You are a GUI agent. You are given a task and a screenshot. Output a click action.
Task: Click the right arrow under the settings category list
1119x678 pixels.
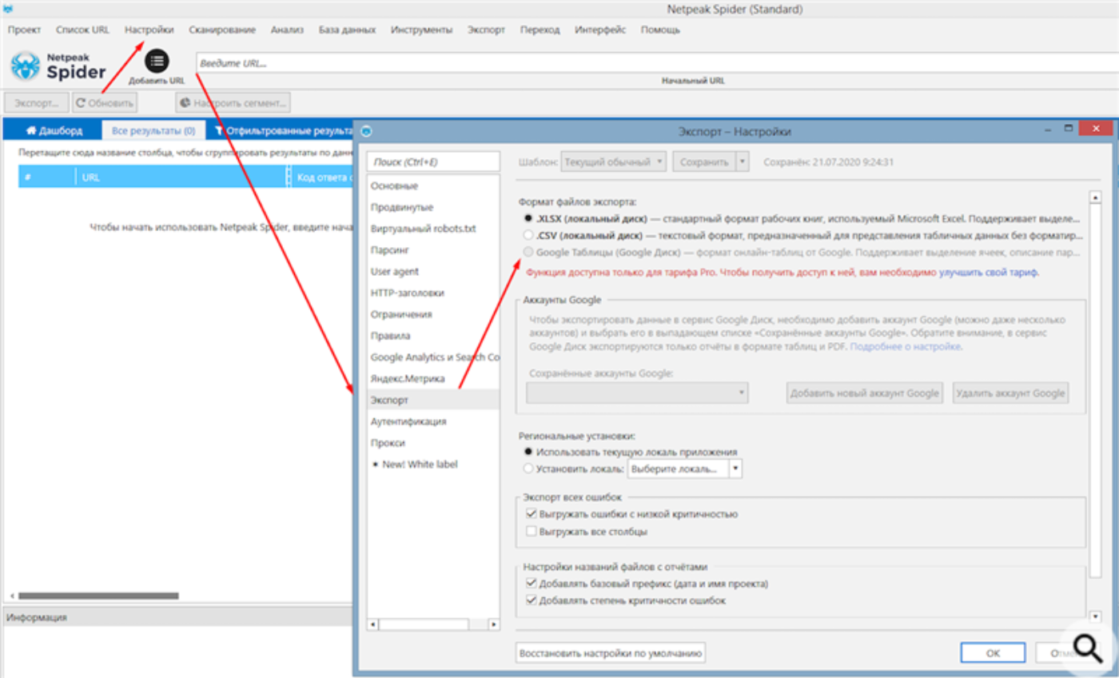(x=494, y=624)
